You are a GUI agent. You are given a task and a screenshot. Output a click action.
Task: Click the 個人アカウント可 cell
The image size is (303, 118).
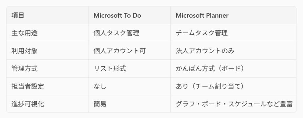pos(120,51)
